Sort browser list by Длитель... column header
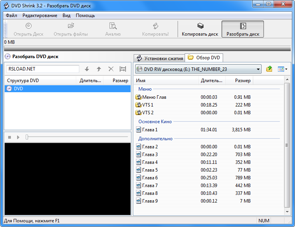295x227 pixels. pos(212,81)
